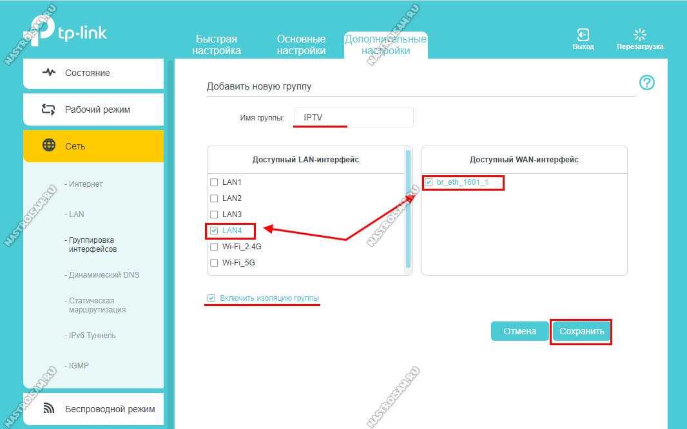Click the Сеть globe icon

click(x=49, y=146)
